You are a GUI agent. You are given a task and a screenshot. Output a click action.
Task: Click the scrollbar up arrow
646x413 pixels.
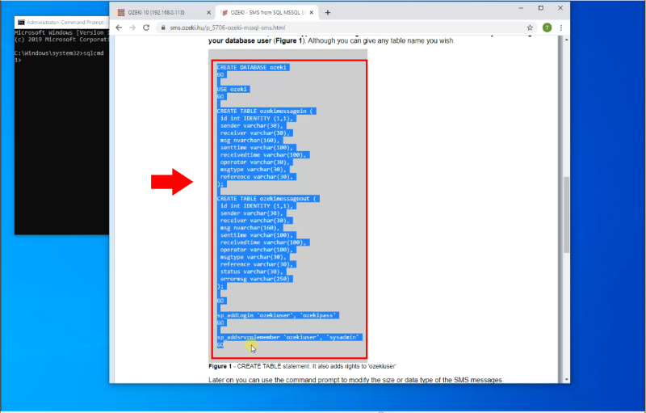tap(567, 40)
